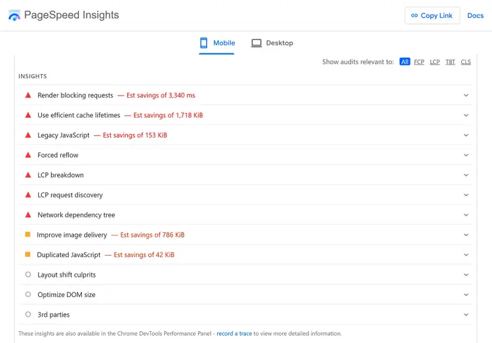Image resolution: width=492 pixels, height=343 pixels.
Task: Click the 'LCP request discovery' label
Action: 70,195
